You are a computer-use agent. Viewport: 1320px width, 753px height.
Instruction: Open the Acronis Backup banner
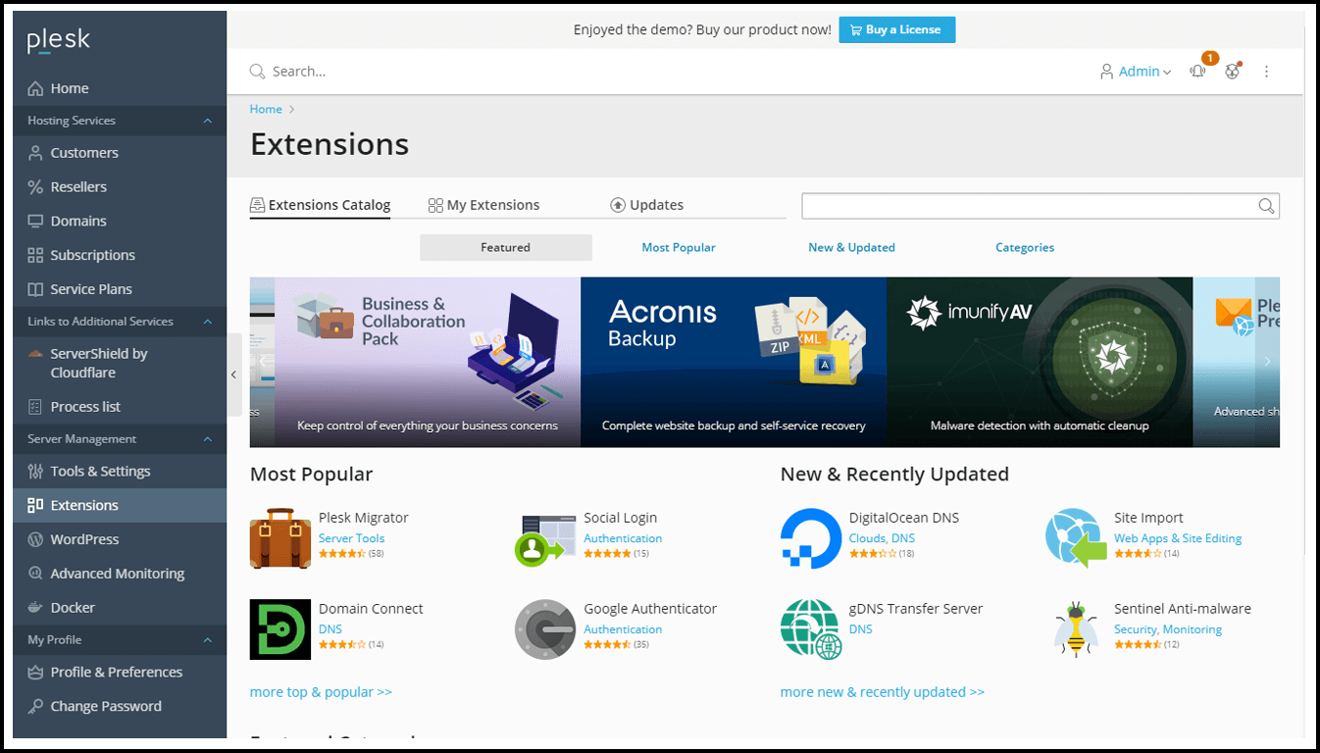734,362
